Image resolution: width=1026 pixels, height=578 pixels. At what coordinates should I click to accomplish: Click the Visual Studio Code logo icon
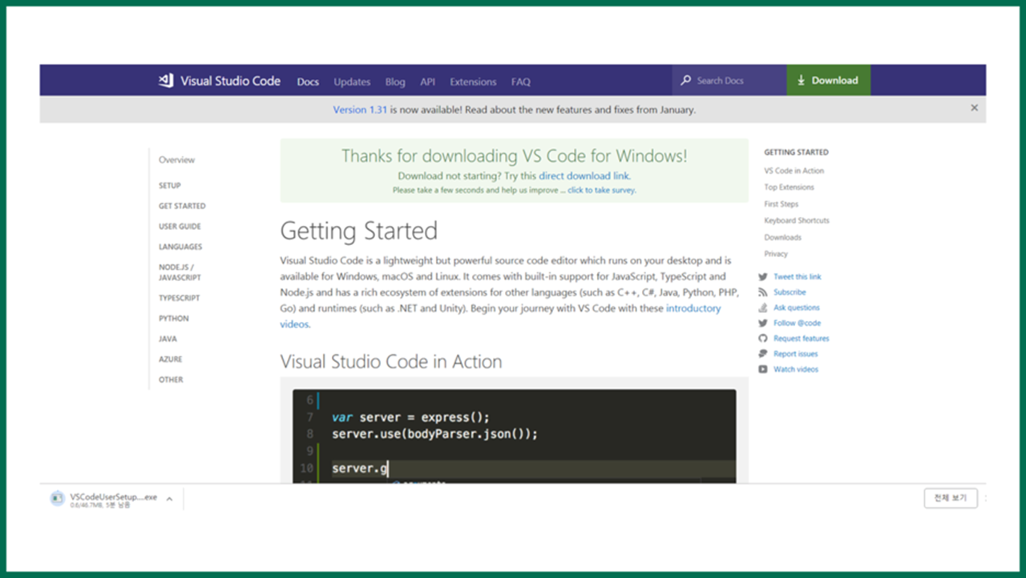click(166, 81)
